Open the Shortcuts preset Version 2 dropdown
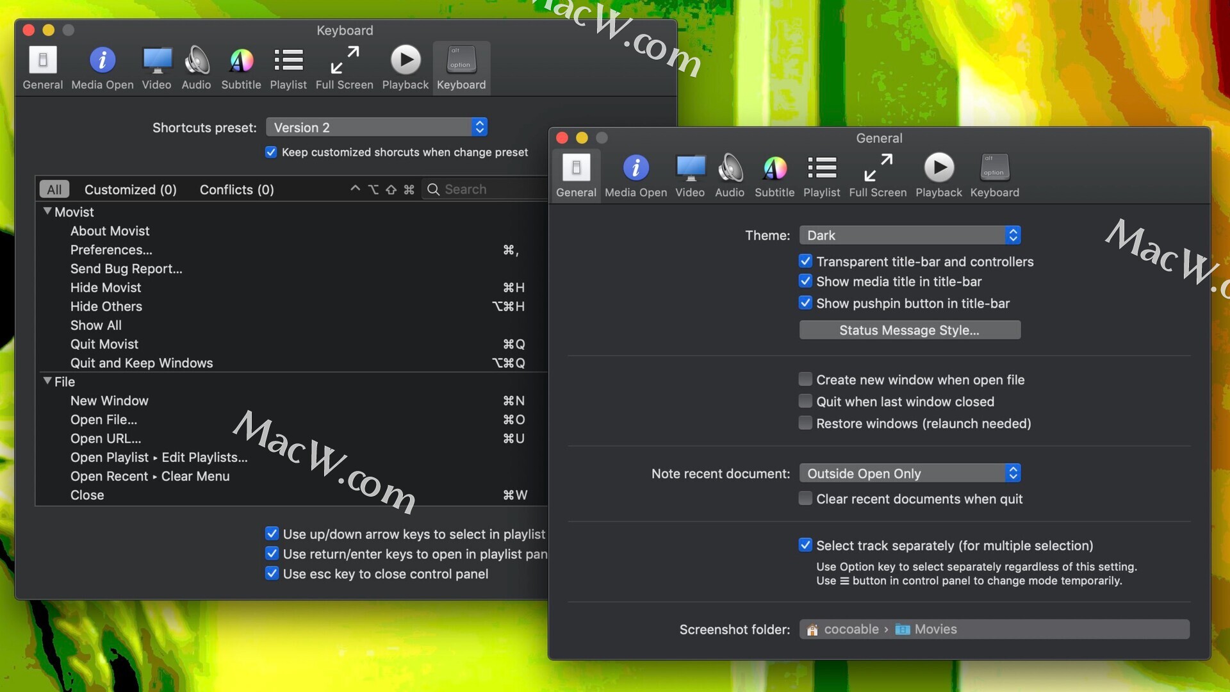1230x692 pixels. tap(377, 128)
